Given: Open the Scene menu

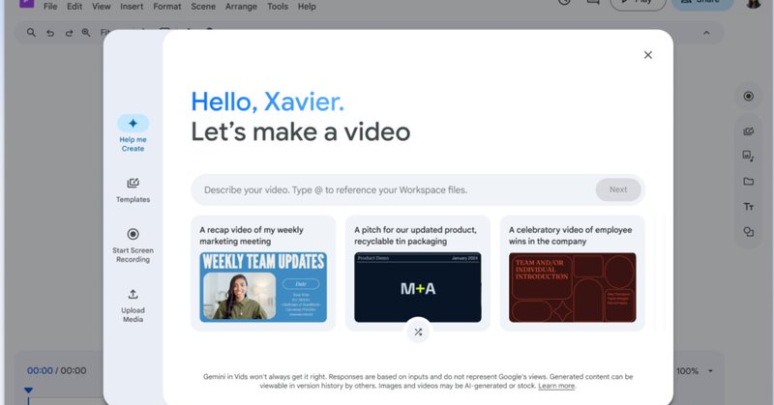Looking at the screenshot, I should point(203,7).
